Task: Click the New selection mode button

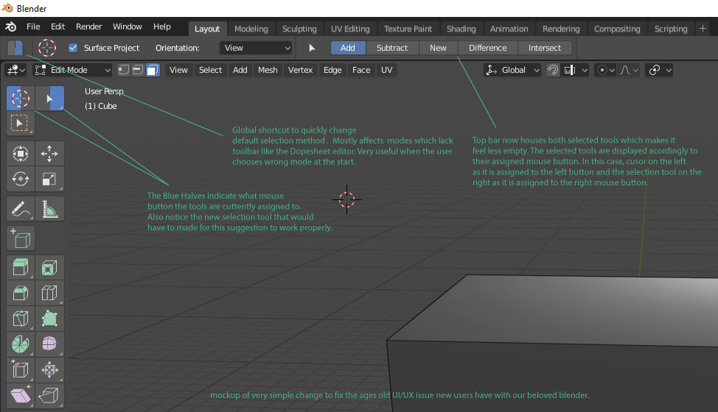Action: [438, 48]
